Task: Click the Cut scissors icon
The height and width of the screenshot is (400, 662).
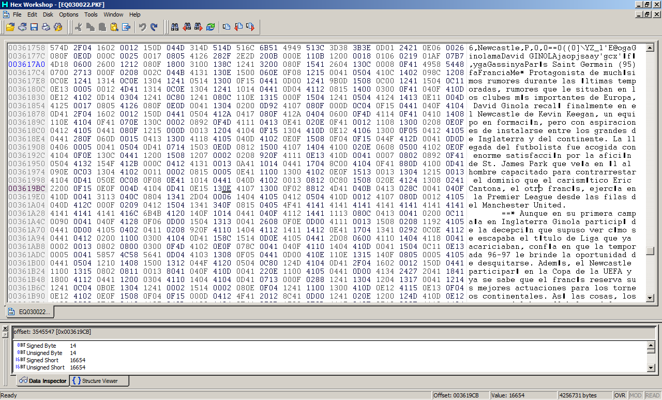Action: 79,26
